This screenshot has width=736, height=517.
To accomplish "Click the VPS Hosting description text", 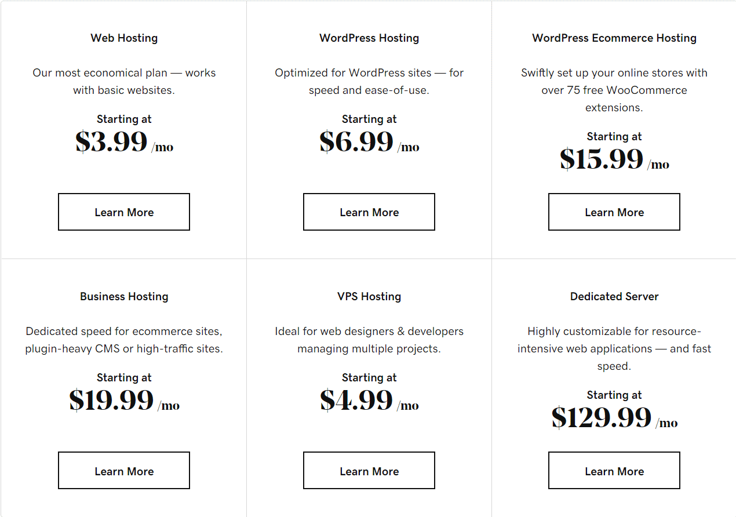I will [x=369, y=340].
